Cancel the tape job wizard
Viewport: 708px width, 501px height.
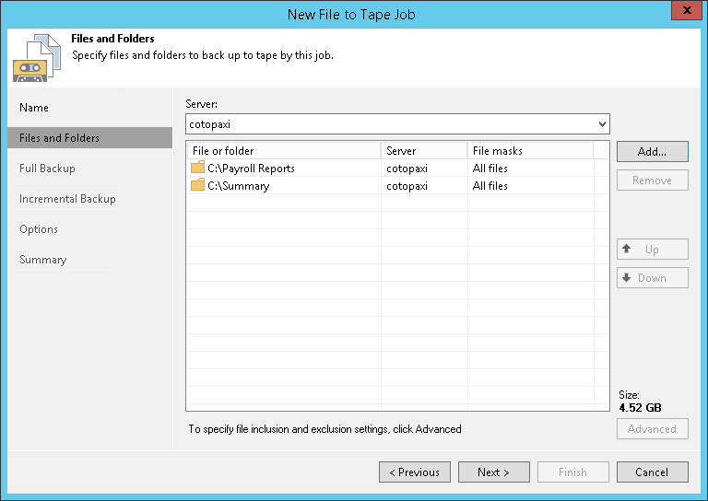(652, 472)
